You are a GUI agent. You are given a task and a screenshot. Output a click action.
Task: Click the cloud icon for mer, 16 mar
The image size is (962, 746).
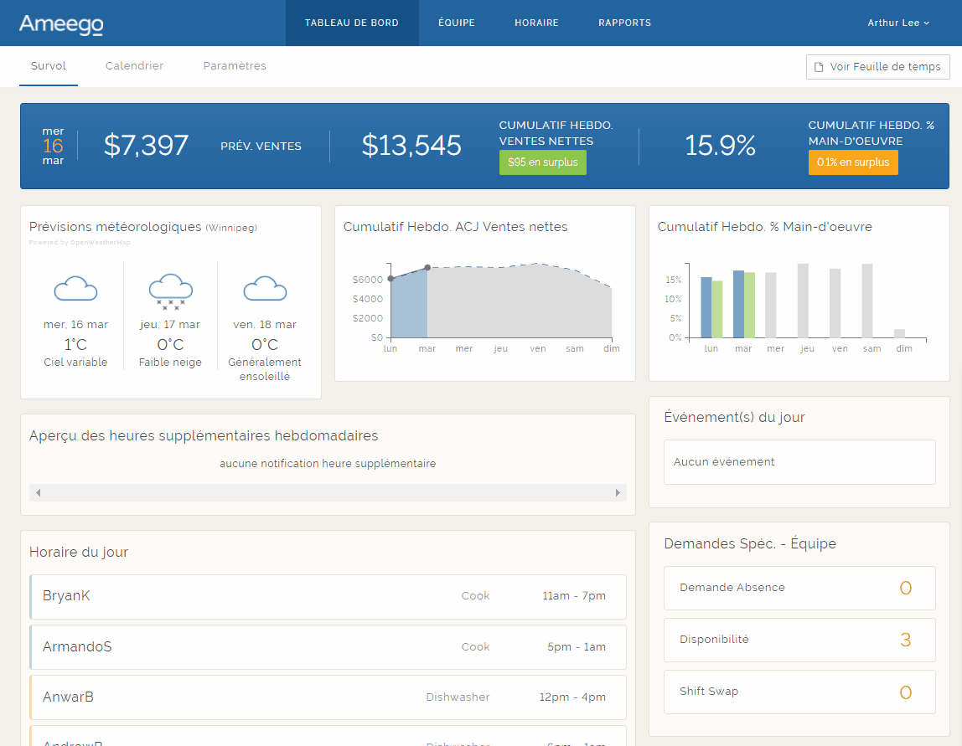click(x=75, y=289)
